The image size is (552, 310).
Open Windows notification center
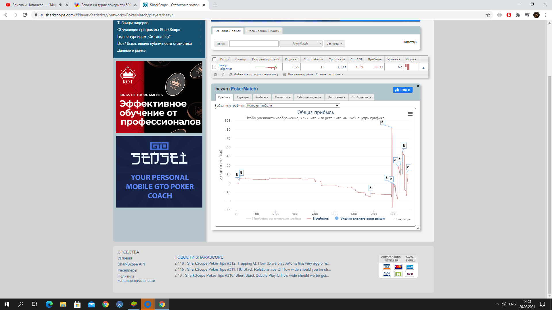[543, 304]
